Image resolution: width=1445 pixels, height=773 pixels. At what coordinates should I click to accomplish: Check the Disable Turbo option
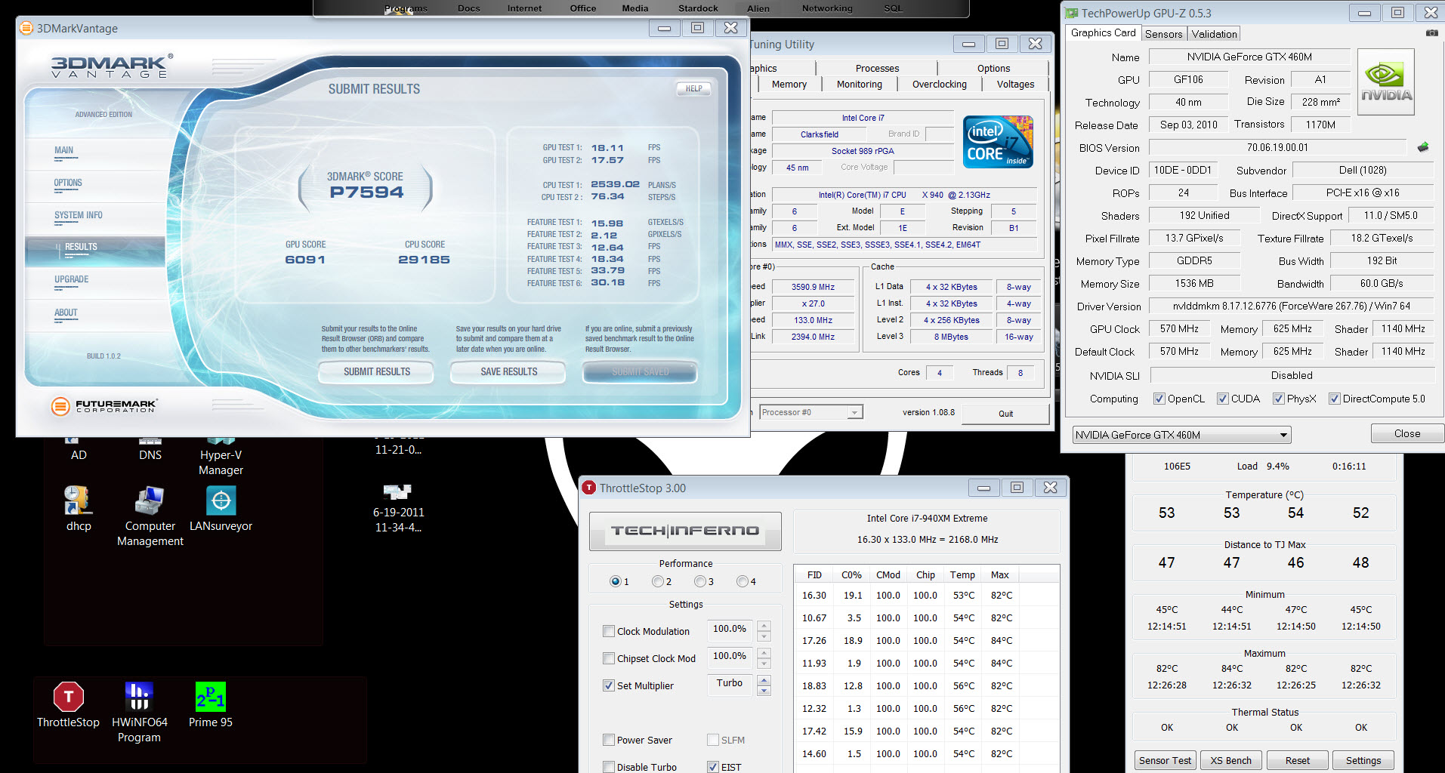coord(609,767)
